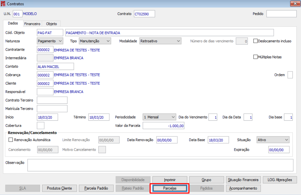Click the Dia do Vencimento field
301x195 pixels.
tap(213, 117)
